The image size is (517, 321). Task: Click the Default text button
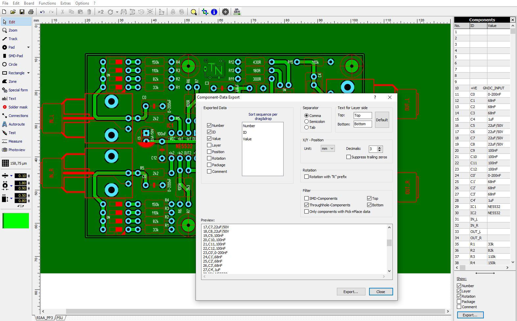coord(382,120)
